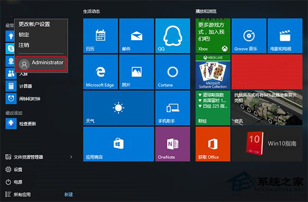Expand File Explorer jump list arrow
The image size is (308, 202).
point(71,157)
